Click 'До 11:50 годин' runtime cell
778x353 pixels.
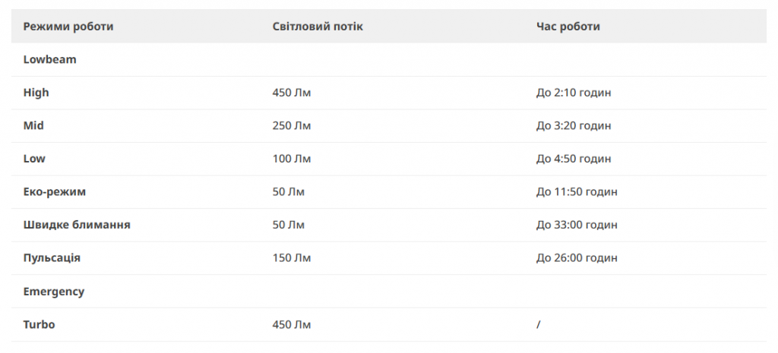577,192
